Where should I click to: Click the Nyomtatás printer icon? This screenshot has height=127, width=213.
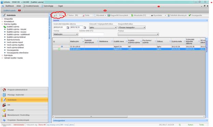(152, 15)
